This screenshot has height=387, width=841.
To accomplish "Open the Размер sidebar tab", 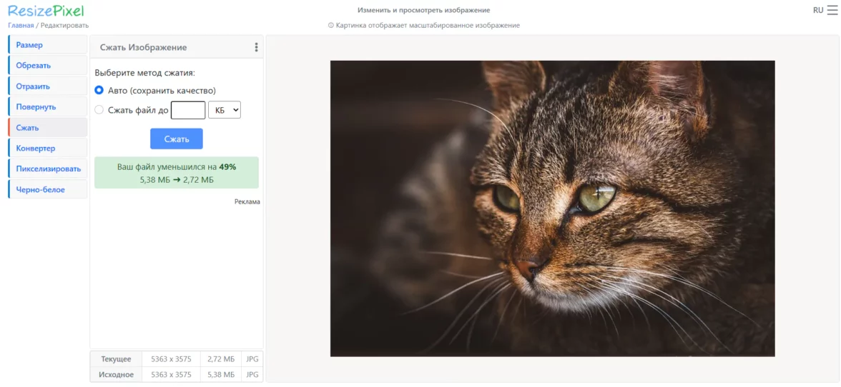I will click(x=47, y=45).
